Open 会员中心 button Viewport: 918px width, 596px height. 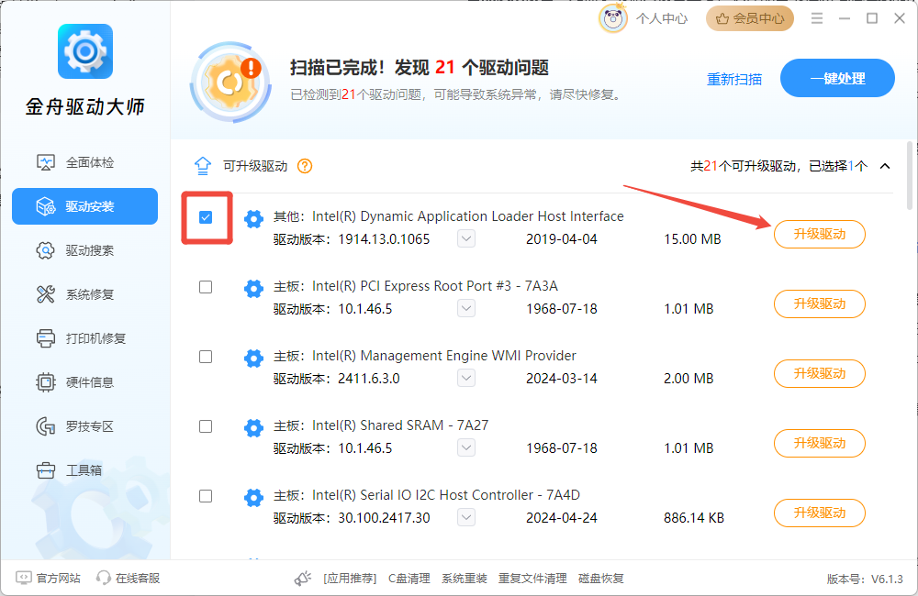pos(750,18)
